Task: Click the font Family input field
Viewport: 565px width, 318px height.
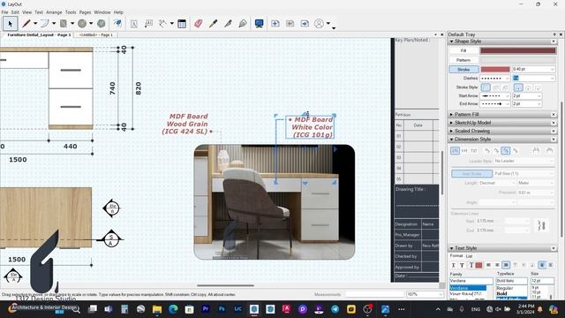Action: coord(471,281)
